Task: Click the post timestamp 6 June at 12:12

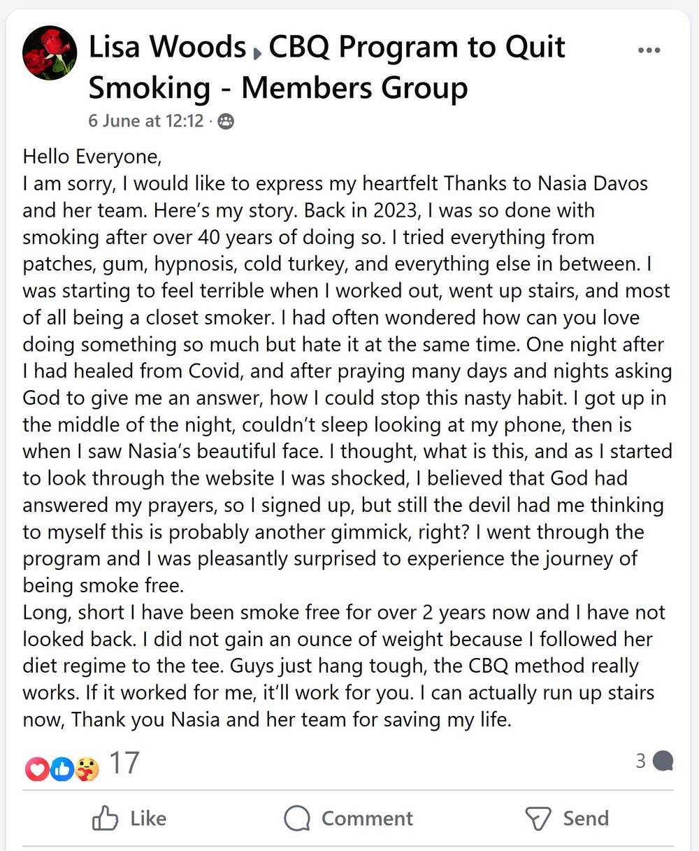Action: (145, 120)
